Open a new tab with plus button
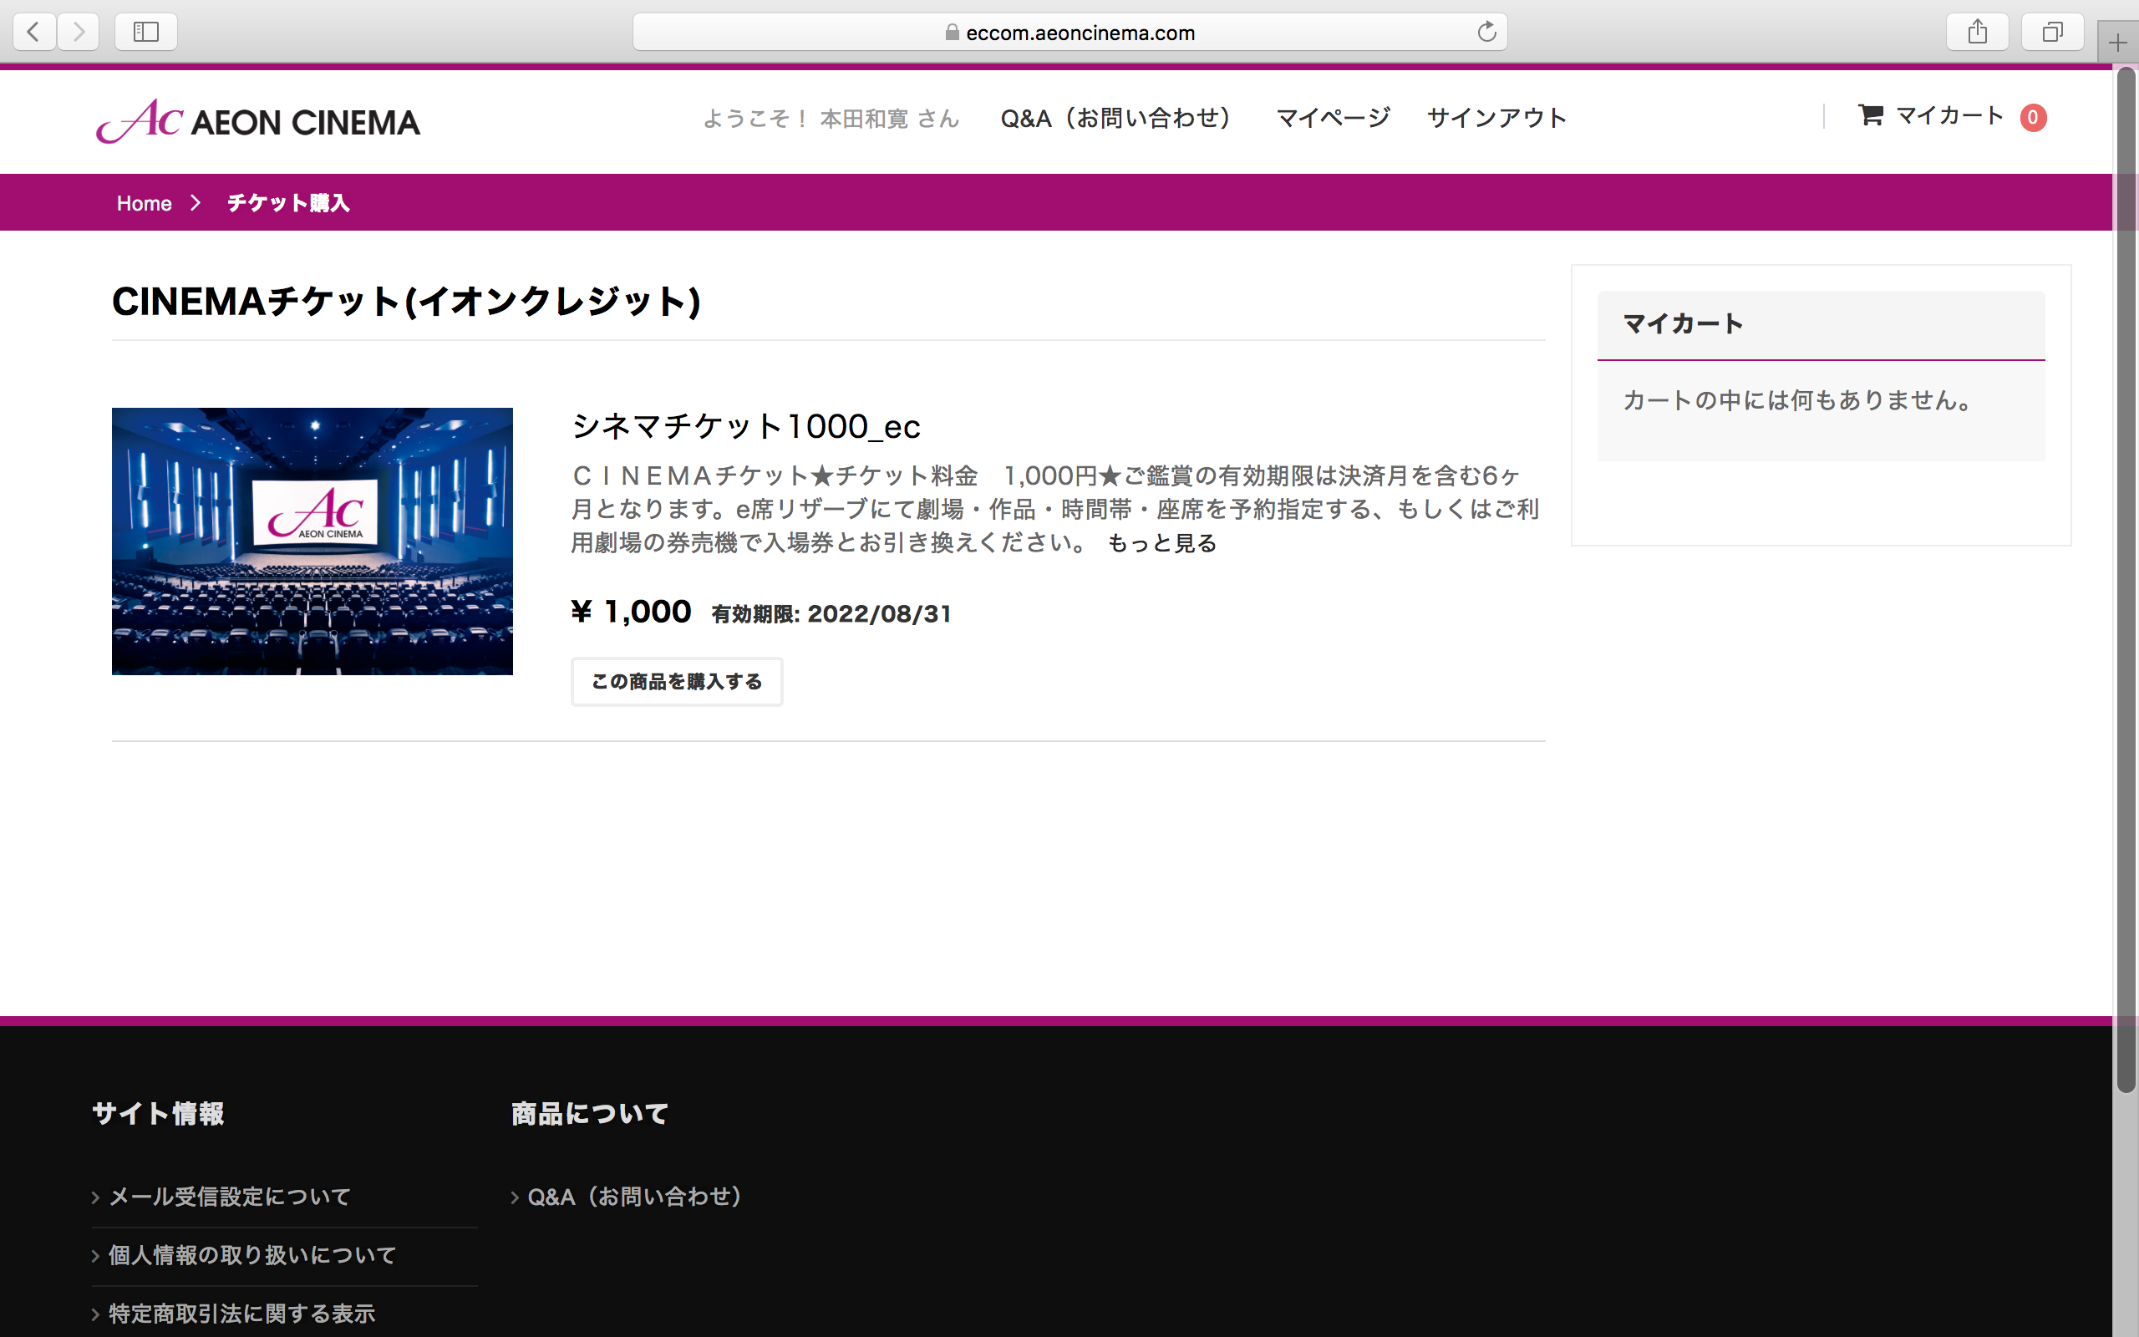The width and height of the screenshot is (2139, 1337). point(2118,42)
